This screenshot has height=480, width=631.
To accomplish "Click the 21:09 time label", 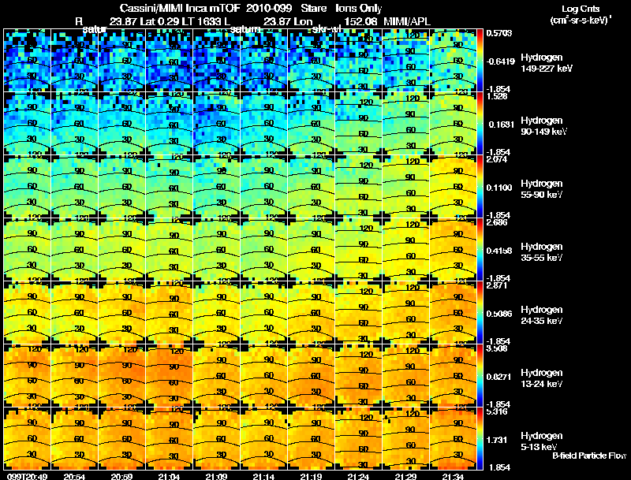I will coord(216,476).
